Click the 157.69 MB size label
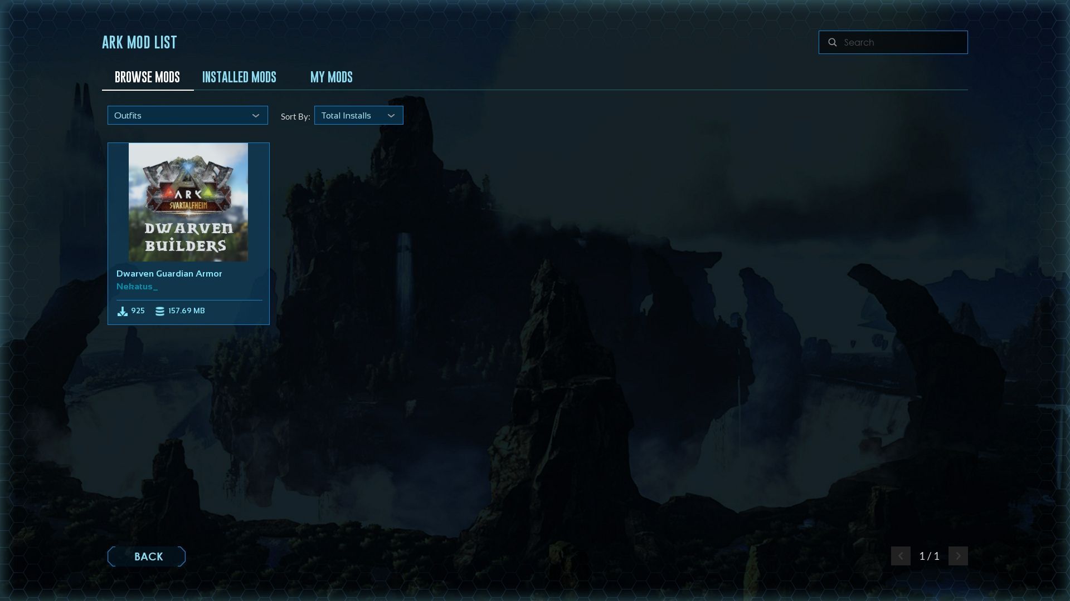 187,311
